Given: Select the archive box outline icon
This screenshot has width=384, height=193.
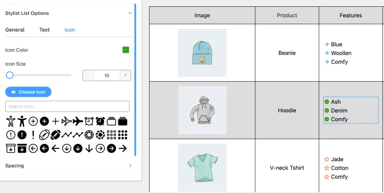Looking at the screenshot, I should click(x=11, y=148).
